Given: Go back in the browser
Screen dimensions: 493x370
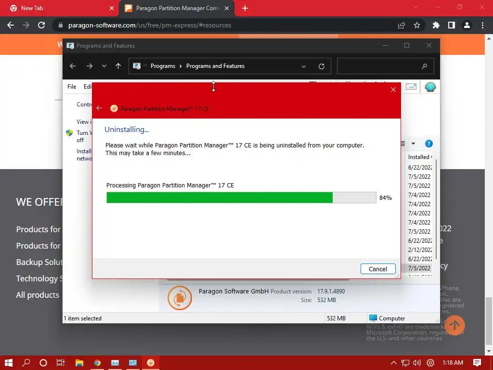Looking at the screenshot, I should pos(11,25).
